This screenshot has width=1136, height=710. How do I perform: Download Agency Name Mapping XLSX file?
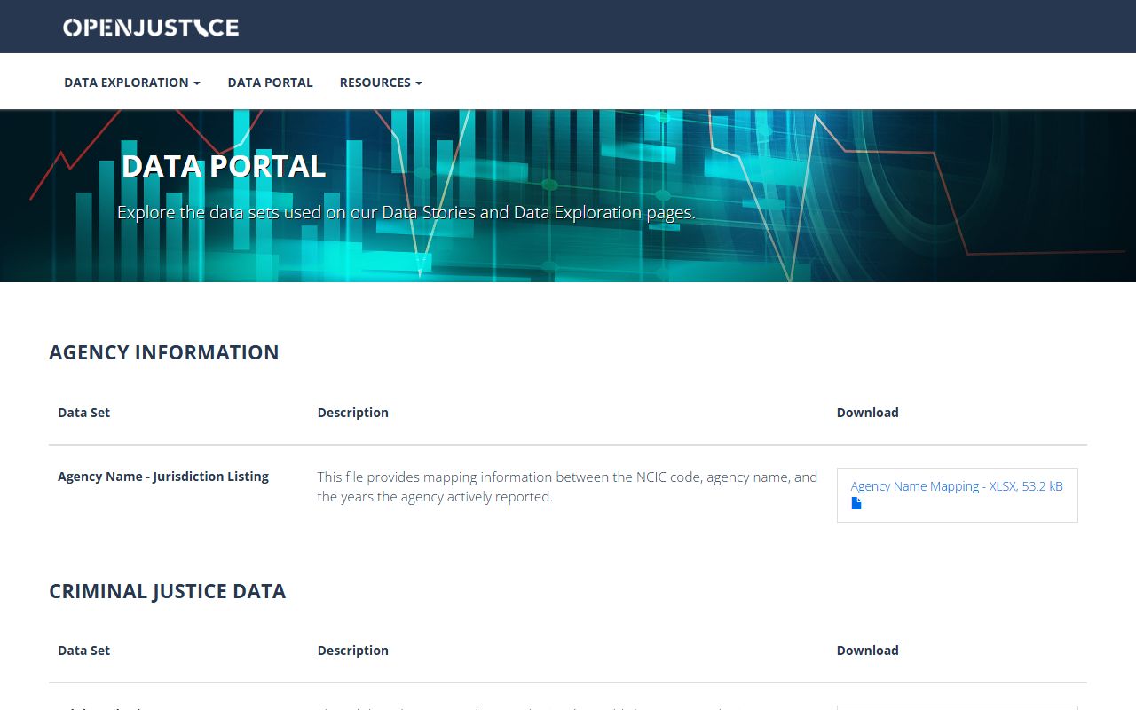pos(957,486)
